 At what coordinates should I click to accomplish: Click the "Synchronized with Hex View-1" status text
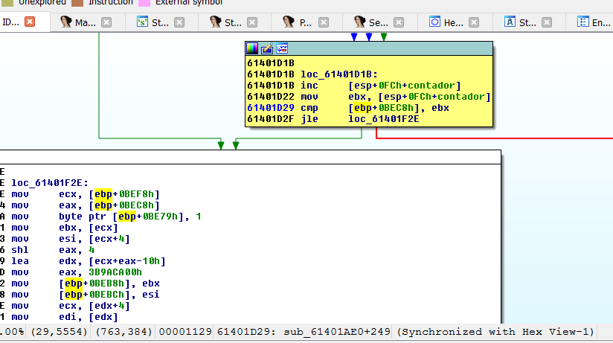(x=495, y=331)
